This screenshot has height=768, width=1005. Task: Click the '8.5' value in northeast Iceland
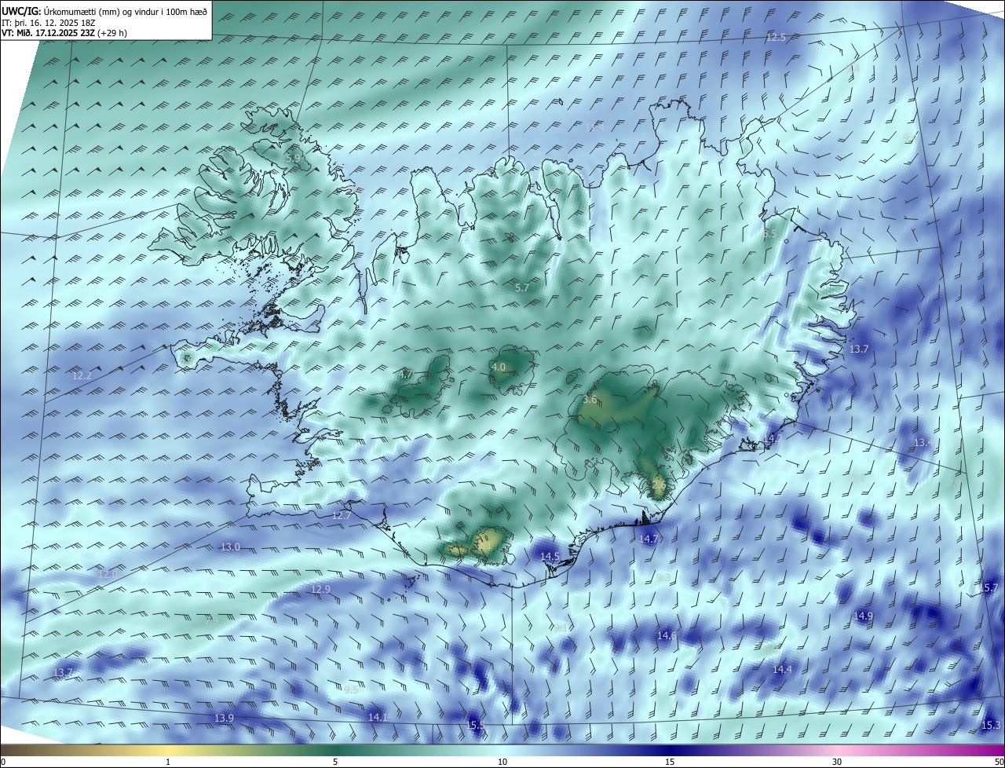click(x=769, y=234)
